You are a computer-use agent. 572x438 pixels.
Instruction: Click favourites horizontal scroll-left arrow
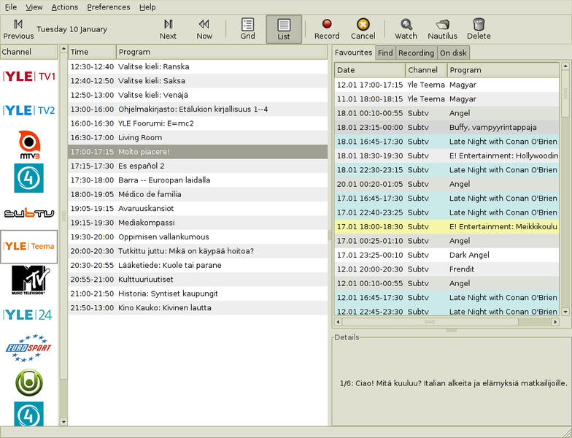click(x=339, y=322)
